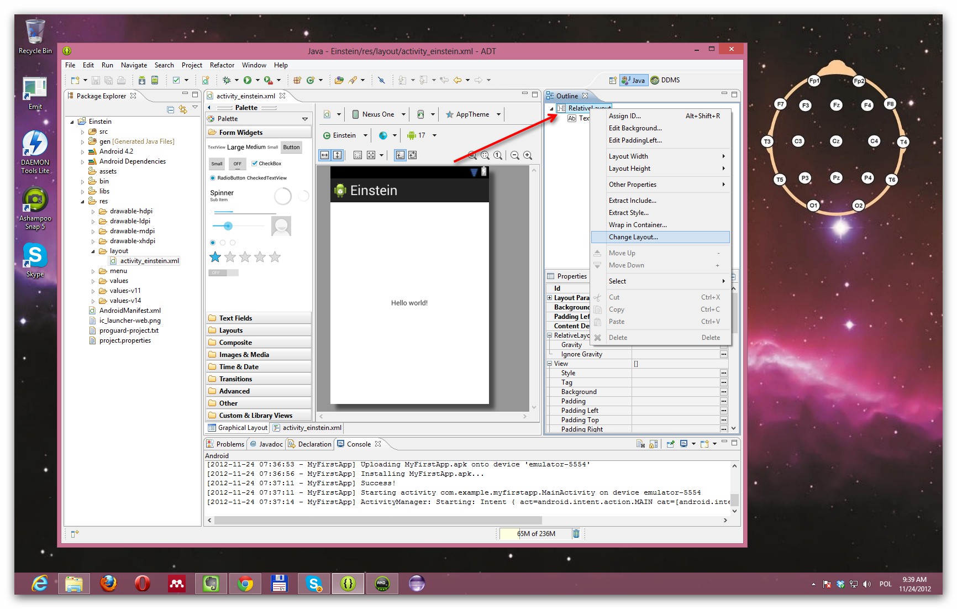Open the Android Virtual Device Manager icon
This screenshot has width=957, height=609.
click(155, 80)
